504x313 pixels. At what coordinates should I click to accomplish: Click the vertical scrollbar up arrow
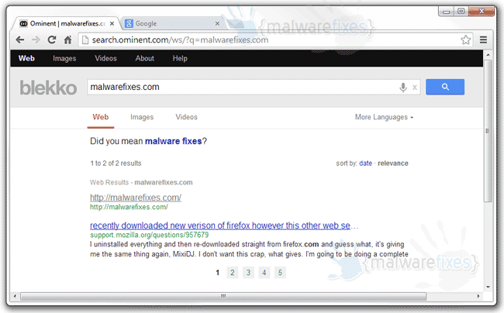pos(488,55)
